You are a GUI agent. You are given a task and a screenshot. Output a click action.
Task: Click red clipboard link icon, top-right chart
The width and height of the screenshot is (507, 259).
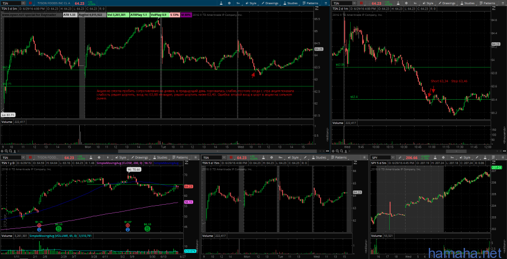[x=361, y=3]
